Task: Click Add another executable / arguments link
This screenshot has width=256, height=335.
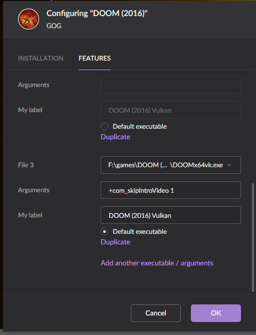Action: coord(157,263)
